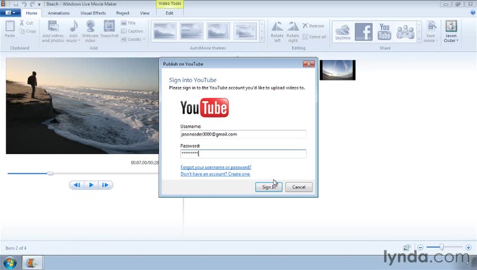Open the Movie Maker application menu button
477x270 pixels.
coord(10,13)
